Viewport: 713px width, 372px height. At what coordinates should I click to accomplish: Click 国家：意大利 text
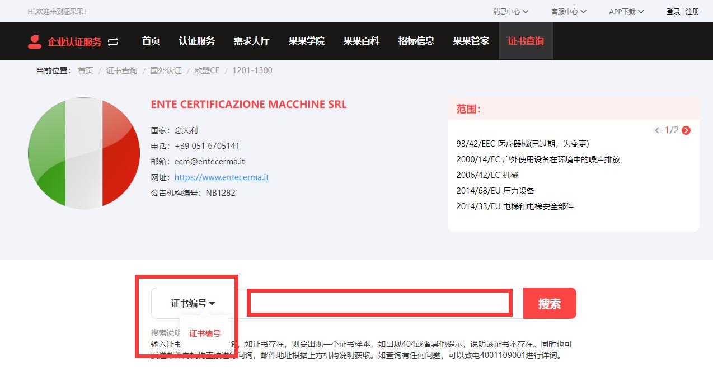click(x=174, y=130)
